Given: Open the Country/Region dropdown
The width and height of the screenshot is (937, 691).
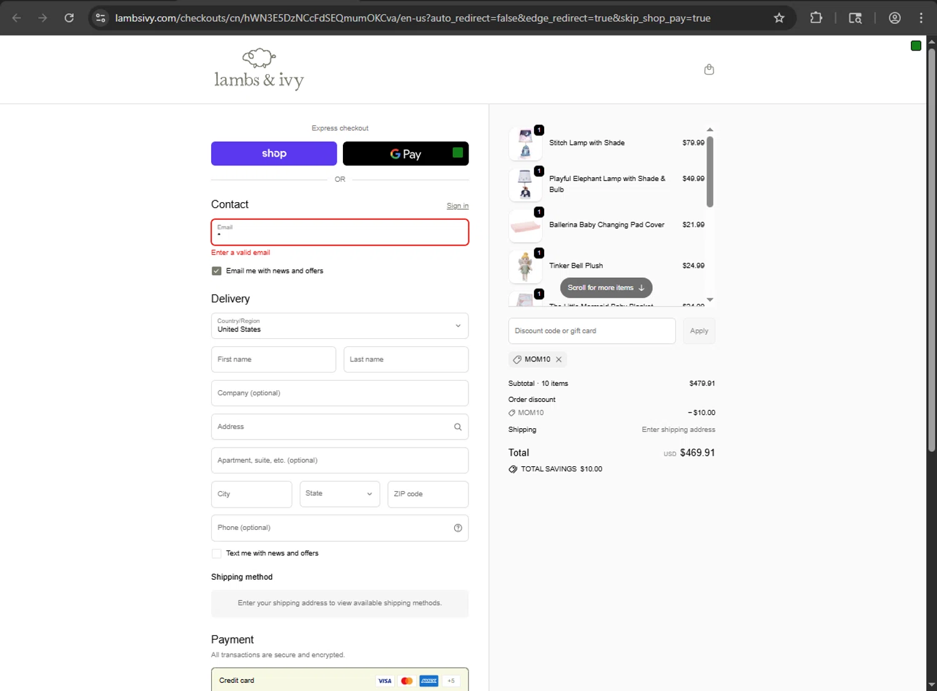Looking at the screenshot, I should 340,326.
